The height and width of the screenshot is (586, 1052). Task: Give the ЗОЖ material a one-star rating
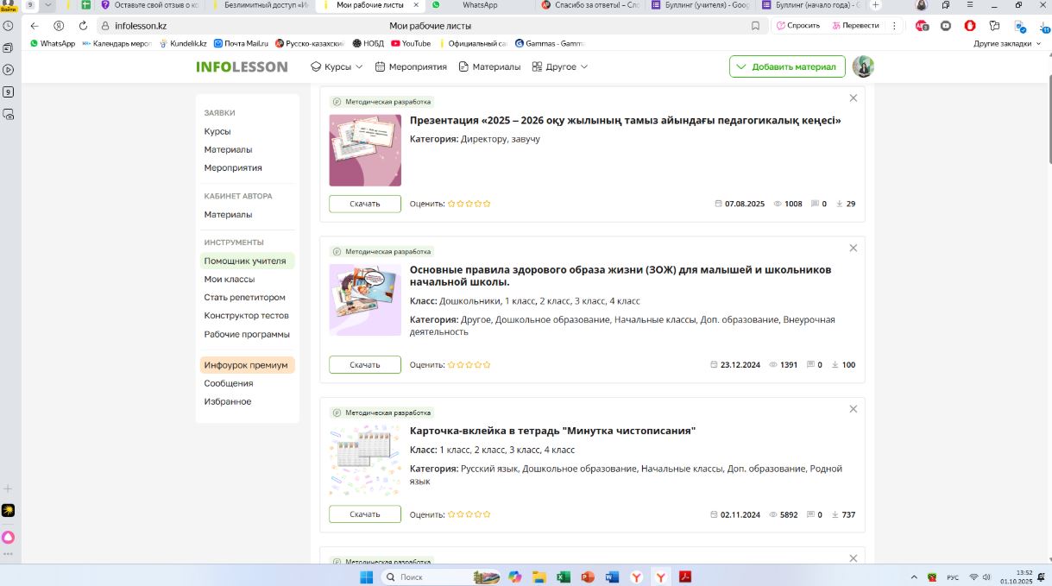tap(451, 365)
